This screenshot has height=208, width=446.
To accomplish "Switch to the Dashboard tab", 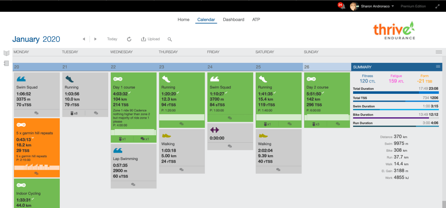I will pyautogui.click(x=233, y=20).
